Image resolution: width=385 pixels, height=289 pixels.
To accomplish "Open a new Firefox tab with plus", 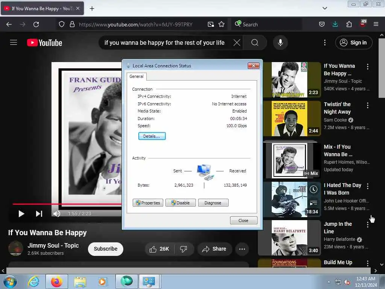I will coord(92,9).
